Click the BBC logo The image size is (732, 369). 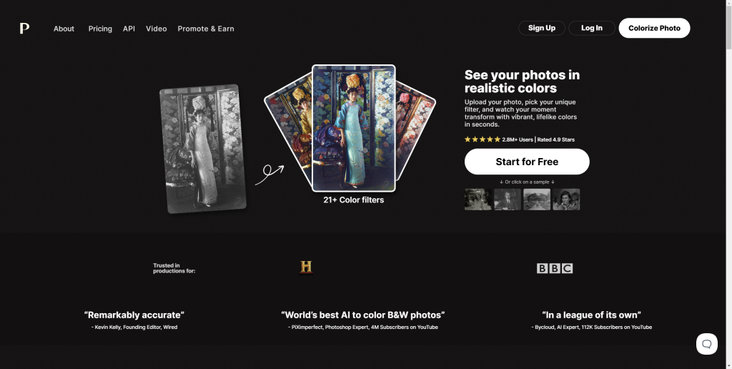(555, 268)
